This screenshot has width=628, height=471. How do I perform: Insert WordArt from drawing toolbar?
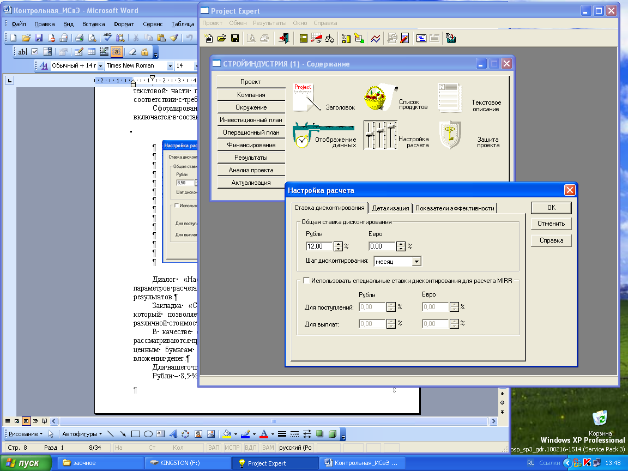click(173, 434)
